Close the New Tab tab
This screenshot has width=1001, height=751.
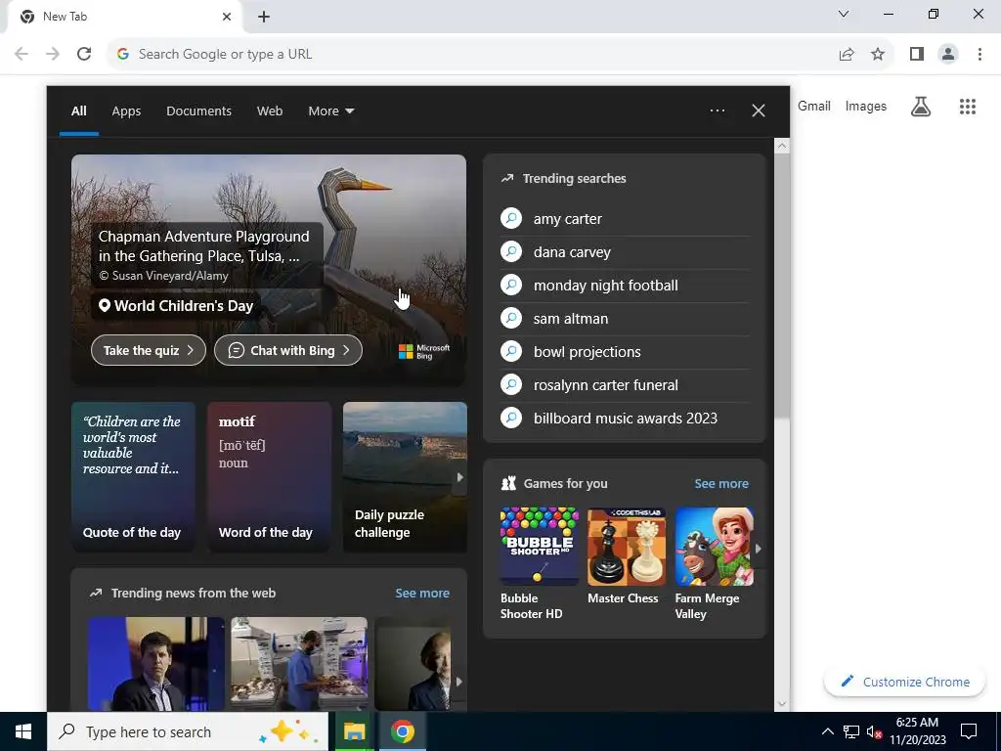(227, 17)
